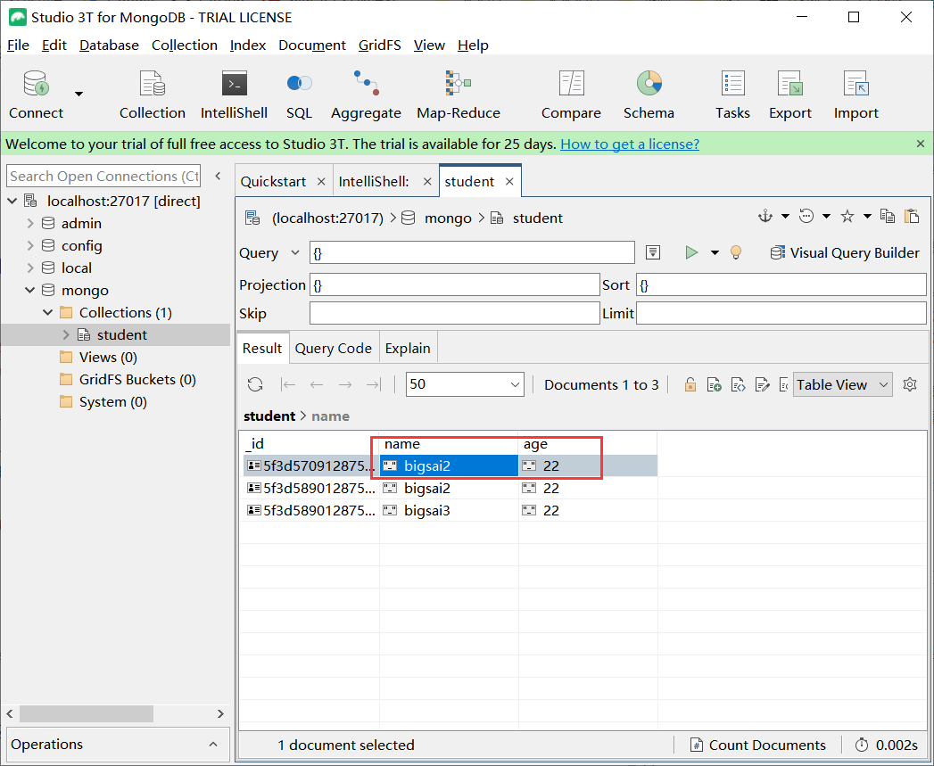Click the refresh results icon
Screen dimensions: 934x766
pos(255,385)
